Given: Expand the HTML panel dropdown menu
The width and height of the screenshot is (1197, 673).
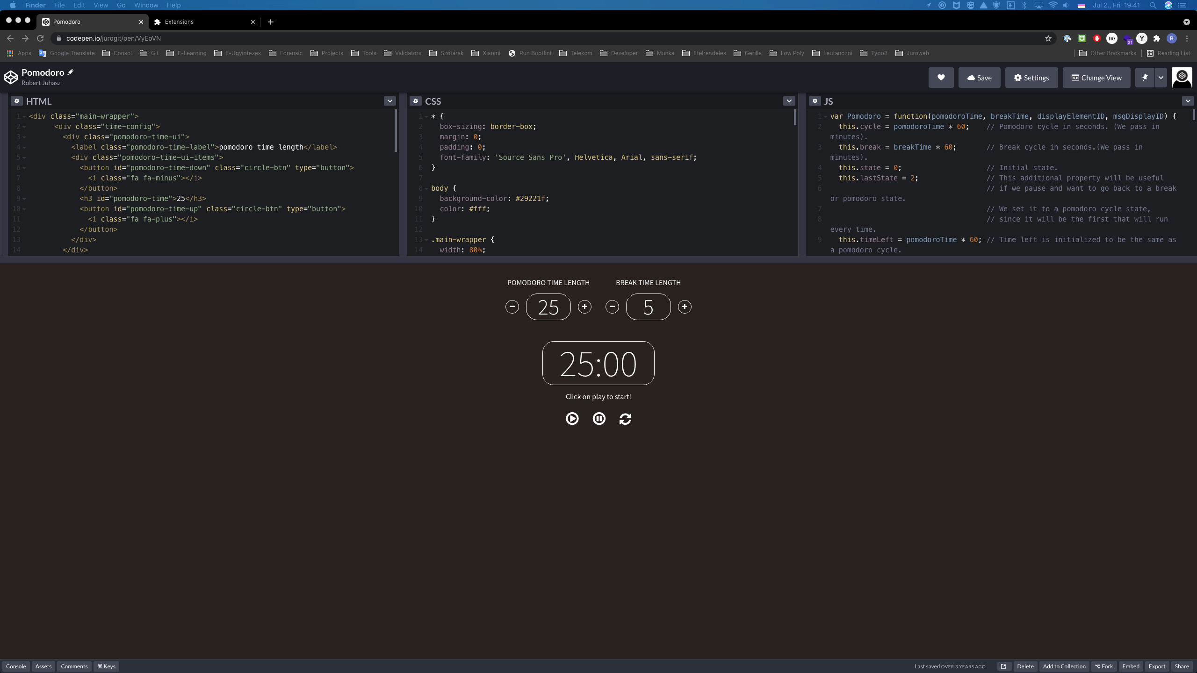Looking at the screenshot, I should click(389, 101).
